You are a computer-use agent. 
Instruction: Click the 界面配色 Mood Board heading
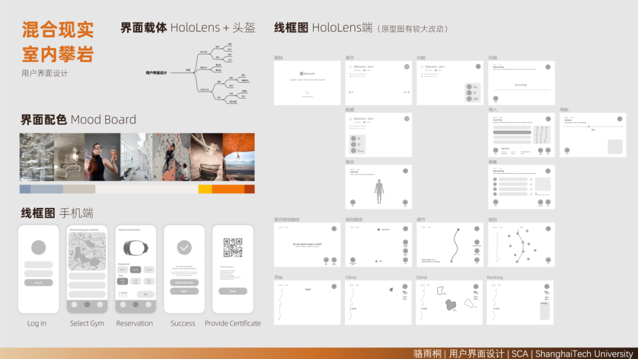[79, 119]
